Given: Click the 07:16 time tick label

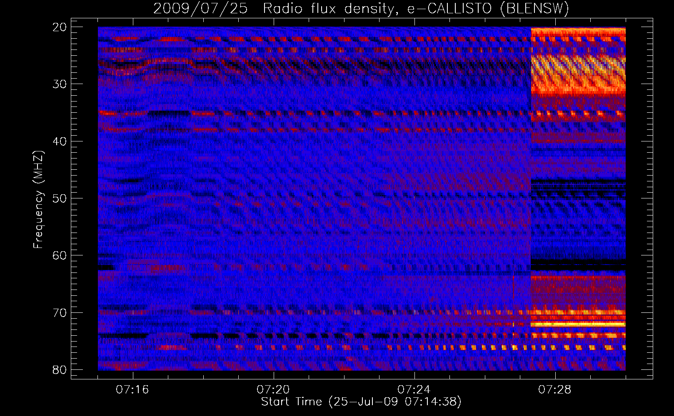Looking at the screenshot, I should coord(132,390).
